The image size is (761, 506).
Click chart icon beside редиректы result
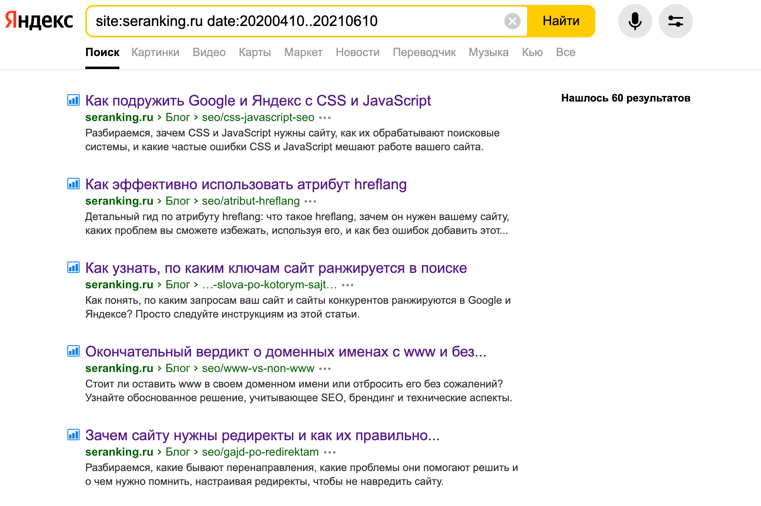click(74, 435)
